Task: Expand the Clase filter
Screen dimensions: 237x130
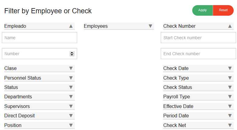Action: click(71, 68)
